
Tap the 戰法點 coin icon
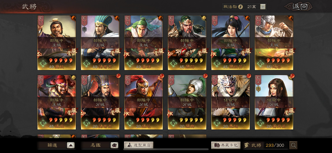point(240,7)
